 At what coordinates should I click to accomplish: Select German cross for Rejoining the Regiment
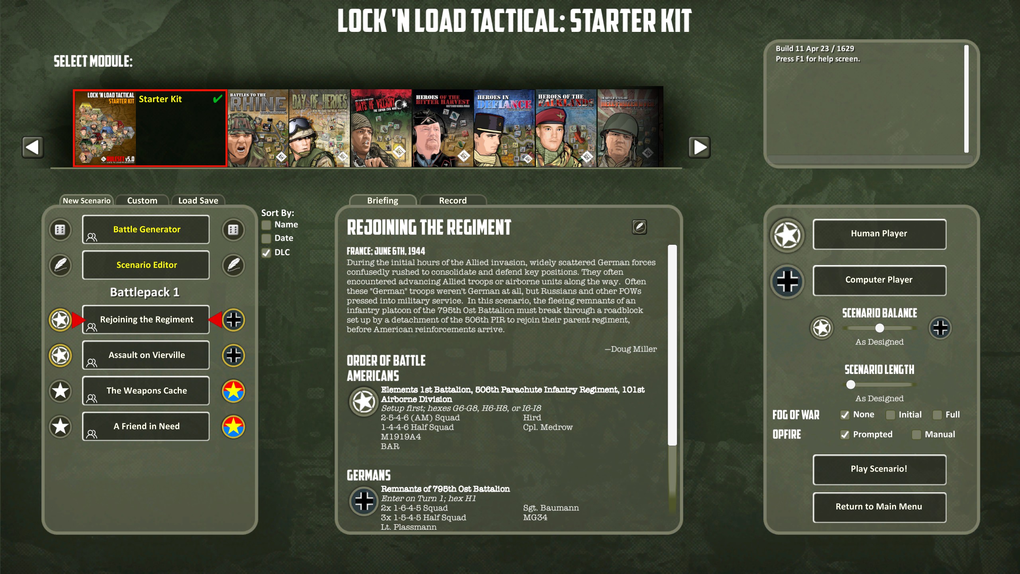tap(233, 320)
